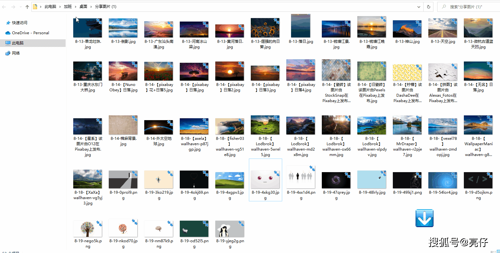The height and width of the screenshot is (253, 500).
Task: Expand the chevron after 此电脑 in path
Action: (60, 7)
